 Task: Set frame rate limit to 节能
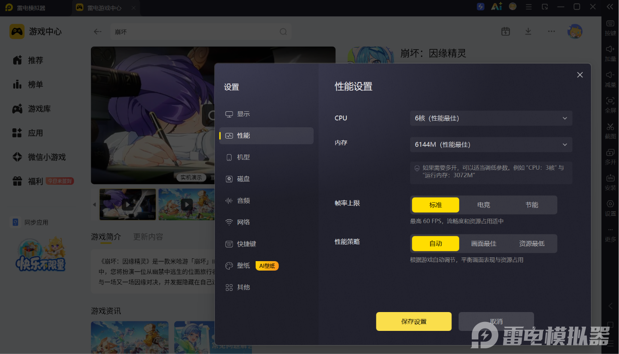coord(532,205)
